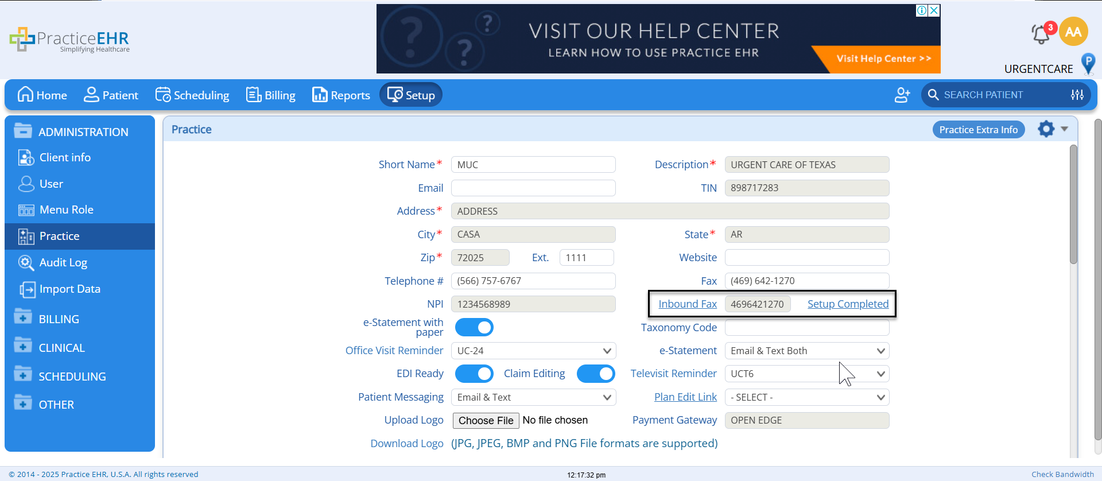Viewport: 1102px width, 481px height.
Task: Click the Download Logo link
Action: 407,444
